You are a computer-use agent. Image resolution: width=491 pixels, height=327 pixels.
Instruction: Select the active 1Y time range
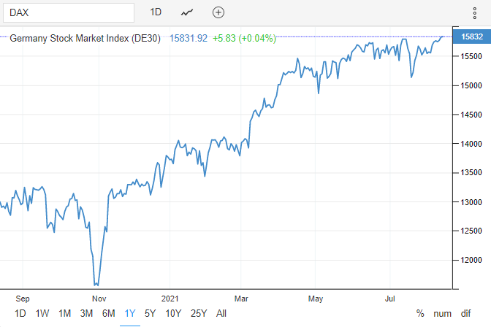click(x=130, y=313)
